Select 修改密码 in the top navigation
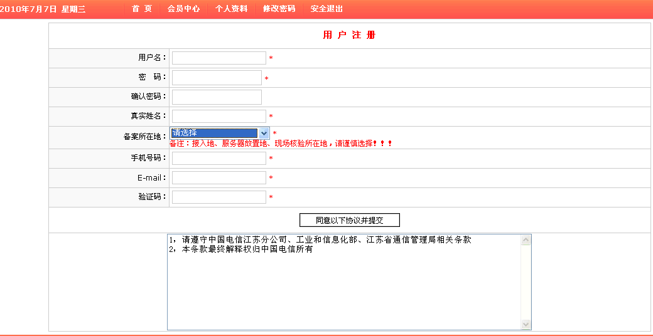The height and width of the screenshot is (336, 653). (x=279, y=9)
